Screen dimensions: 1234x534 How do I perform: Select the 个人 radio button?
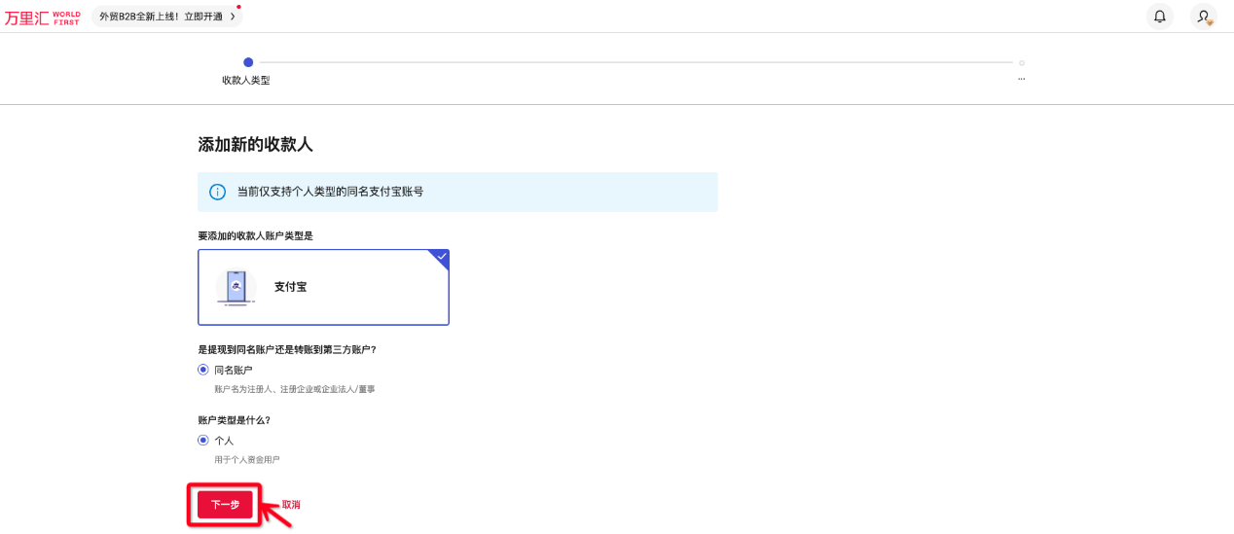(203, 441)
